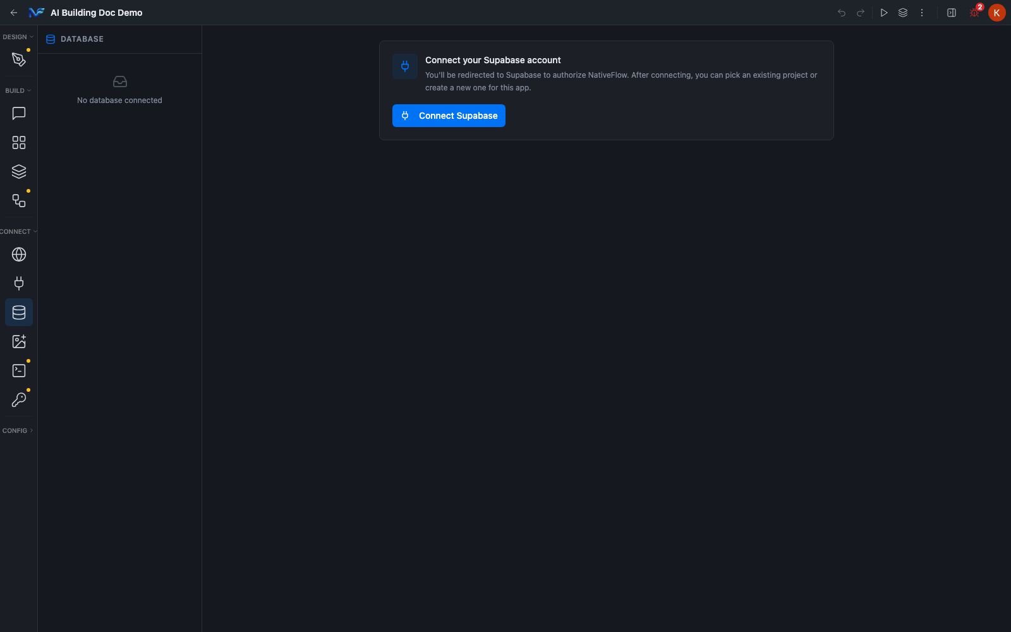Click the NativeFlow logo icon
Screen dimensions: 1011x632
click(36, 13)
